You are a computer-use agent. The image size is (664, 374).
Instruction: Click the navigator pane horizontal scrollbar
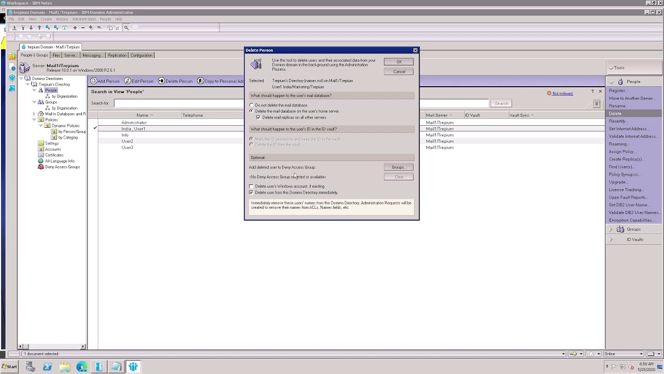[x=52, y=346]
